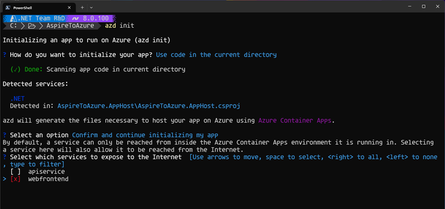Expand the new tab profile dropdown arrow
The width and height of the screenshot is (445, 209).
(x=91, y=7)
